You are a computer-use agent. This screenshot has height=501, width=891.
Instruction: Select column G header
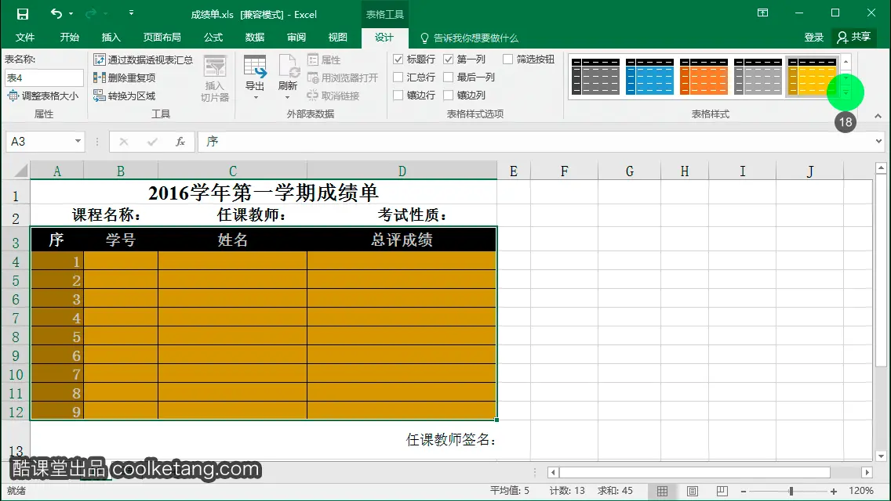pyautogui.click(x=630, y=171)
